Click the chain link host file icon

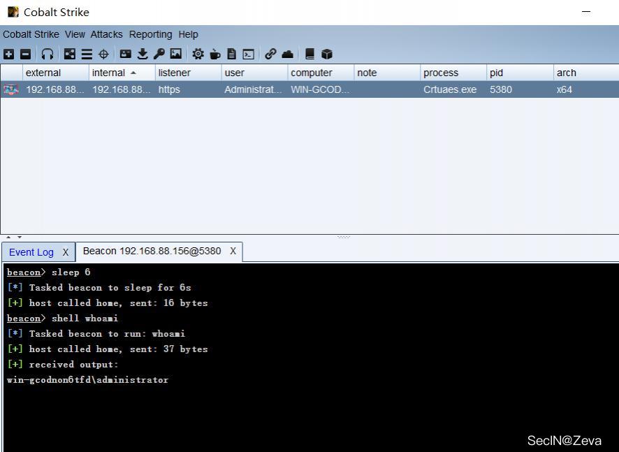[270, 54]
